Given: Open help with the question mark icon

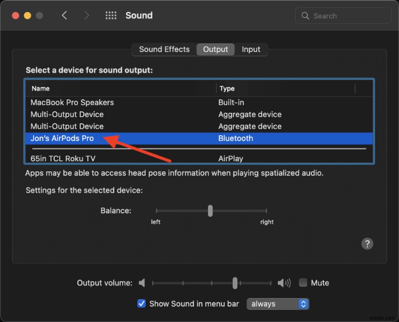Looking at the screenshot, I should 368,244.
